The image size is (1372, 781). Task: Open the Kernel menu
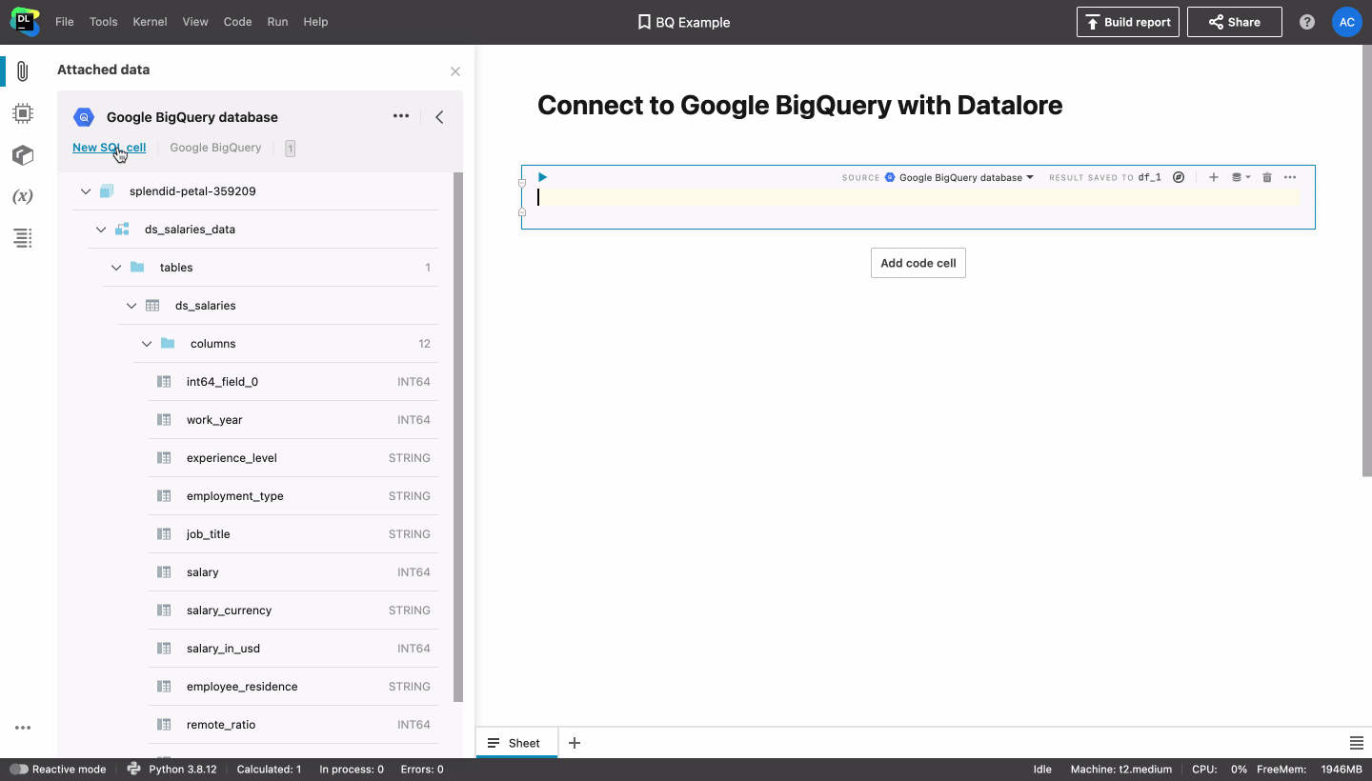[150, 22]
